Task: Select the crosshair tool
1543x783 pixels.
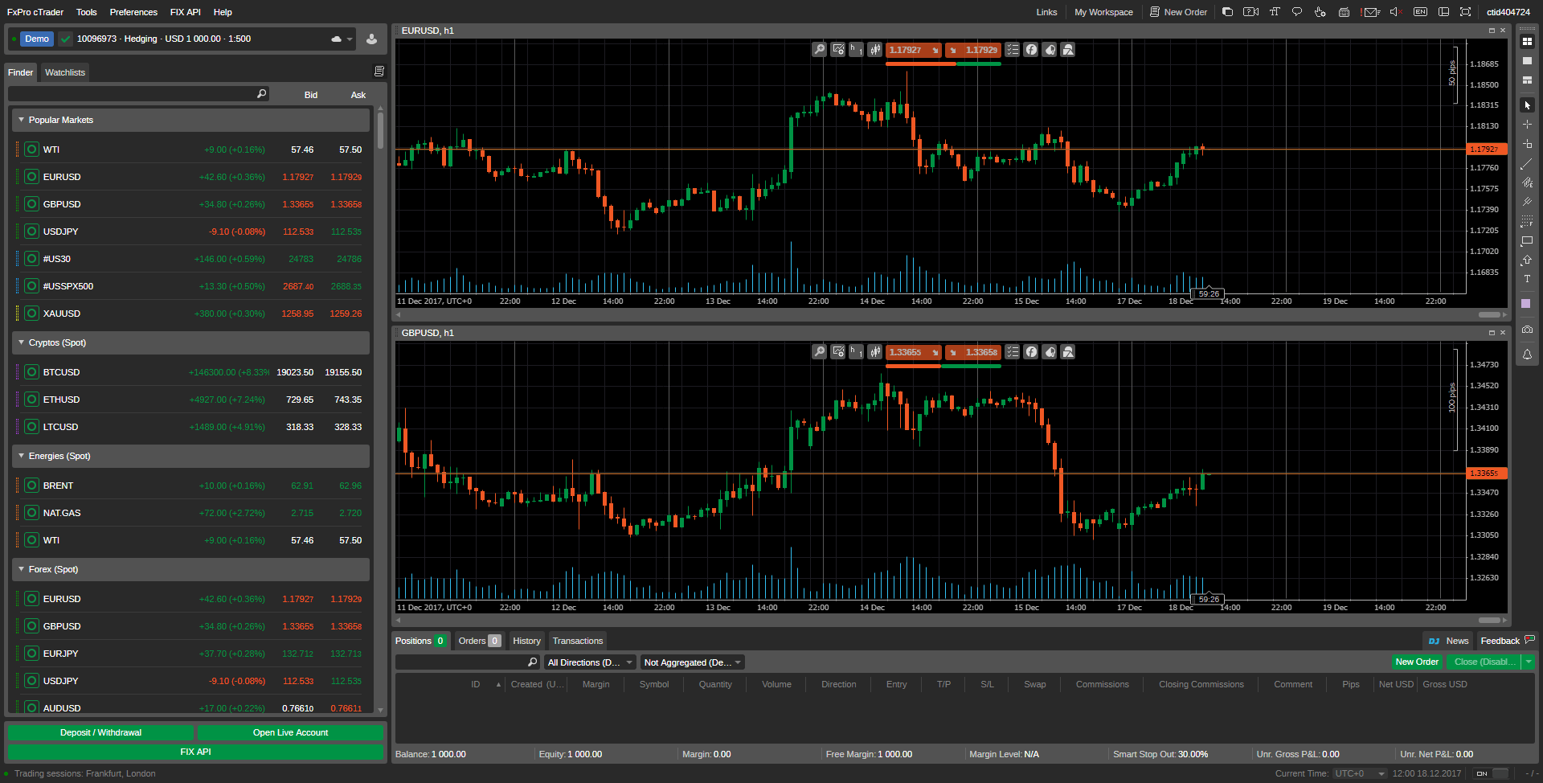Action: click(x=1527, y=125)
